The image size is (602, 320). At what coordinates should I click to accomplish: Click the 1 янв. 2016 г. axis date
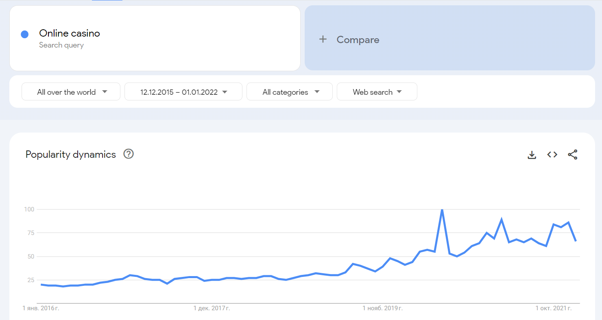coord(41,309)
